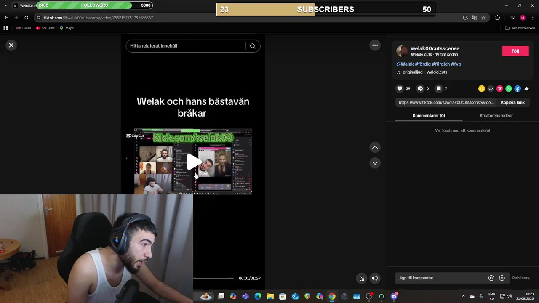
Task: Reload page in Chrome
Action: [x=26, y=18]
